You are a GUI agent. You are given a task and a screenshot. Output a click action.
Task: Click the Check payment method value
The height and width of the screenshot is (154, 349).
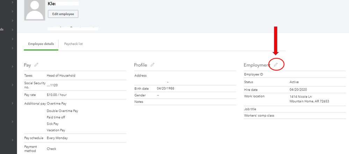pyautogui.click(x=52, y=149)
